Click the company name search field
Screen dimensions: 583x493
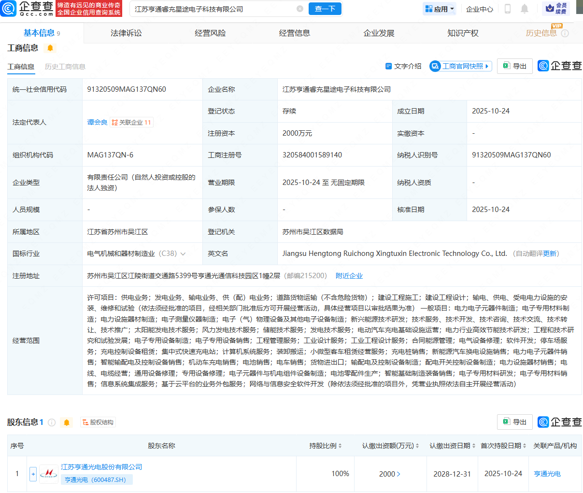click(x=213, y=9)
